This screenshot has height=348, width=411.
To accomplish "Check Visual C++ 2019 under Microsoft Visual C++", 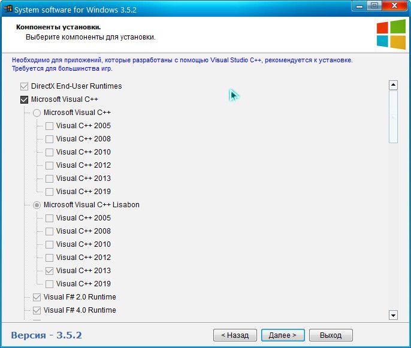I will pos(49,192).
